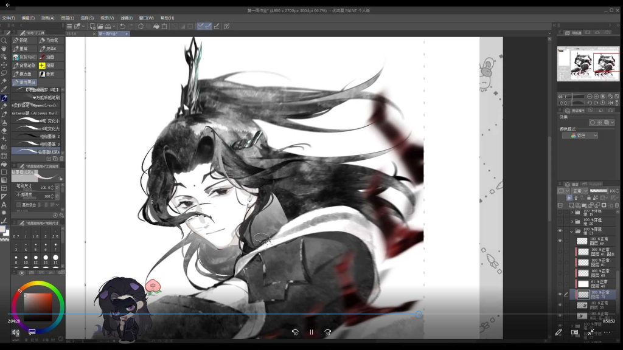Viewport: 623px width, 350px height.
Task: Click zoom out in Navigator panel
Action: click(x=589, y=97)
